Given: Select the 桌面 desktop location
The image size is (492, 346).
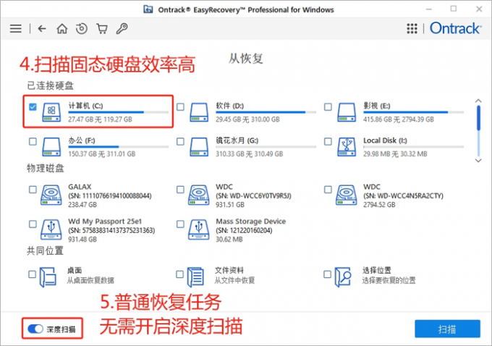Looking at the screenshot, I should 33,274.
